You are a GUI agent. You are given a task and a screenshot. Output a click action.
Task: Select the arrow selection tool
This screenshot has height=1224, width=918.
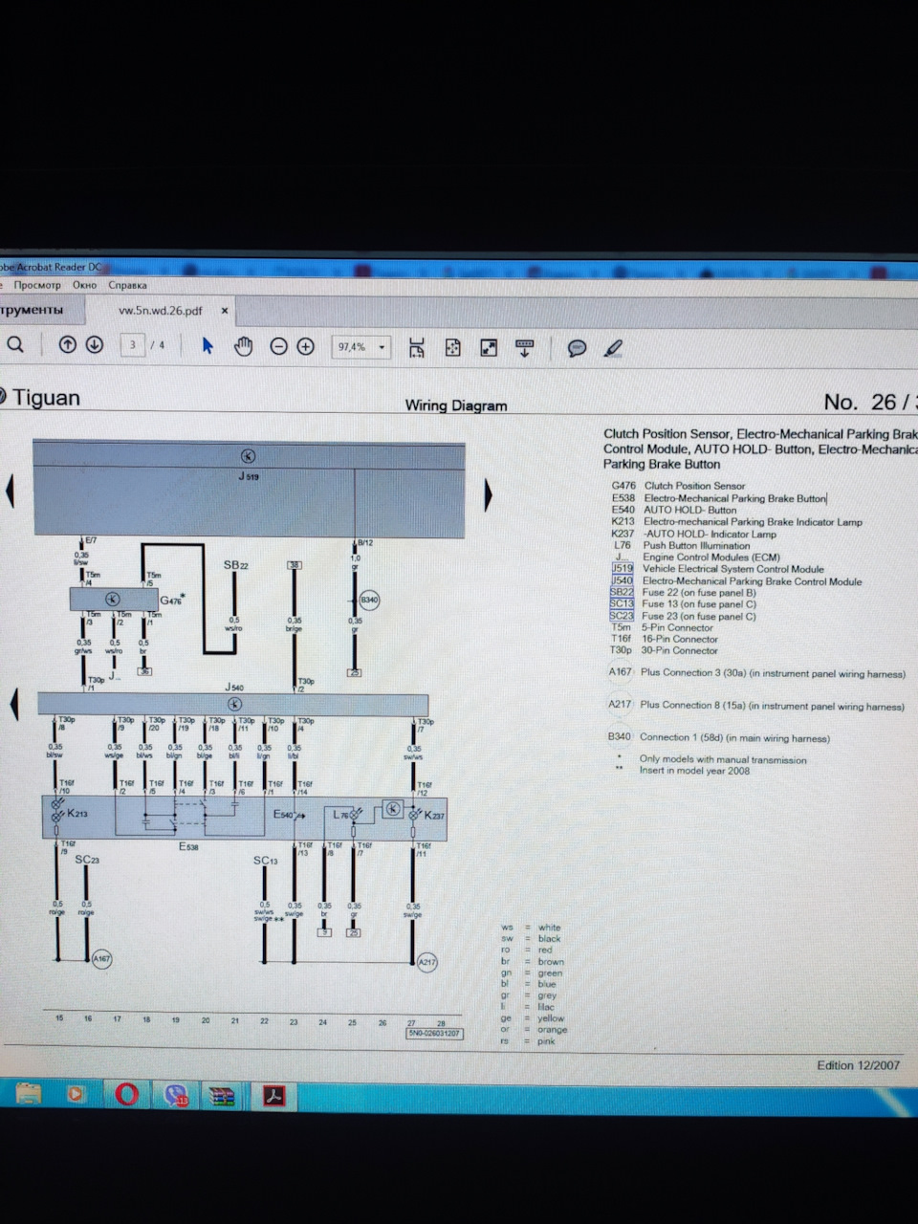pyautogui.click(x=208, y=345)
